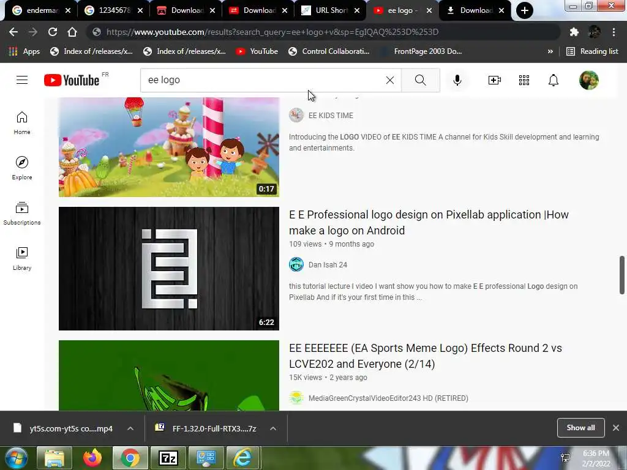Open the Apps bookmark shortcut

(x=24, y=51)
